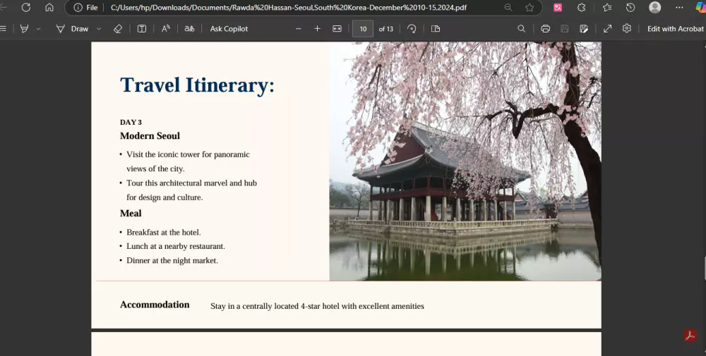Toggle Fit to width

coord(337,29)
